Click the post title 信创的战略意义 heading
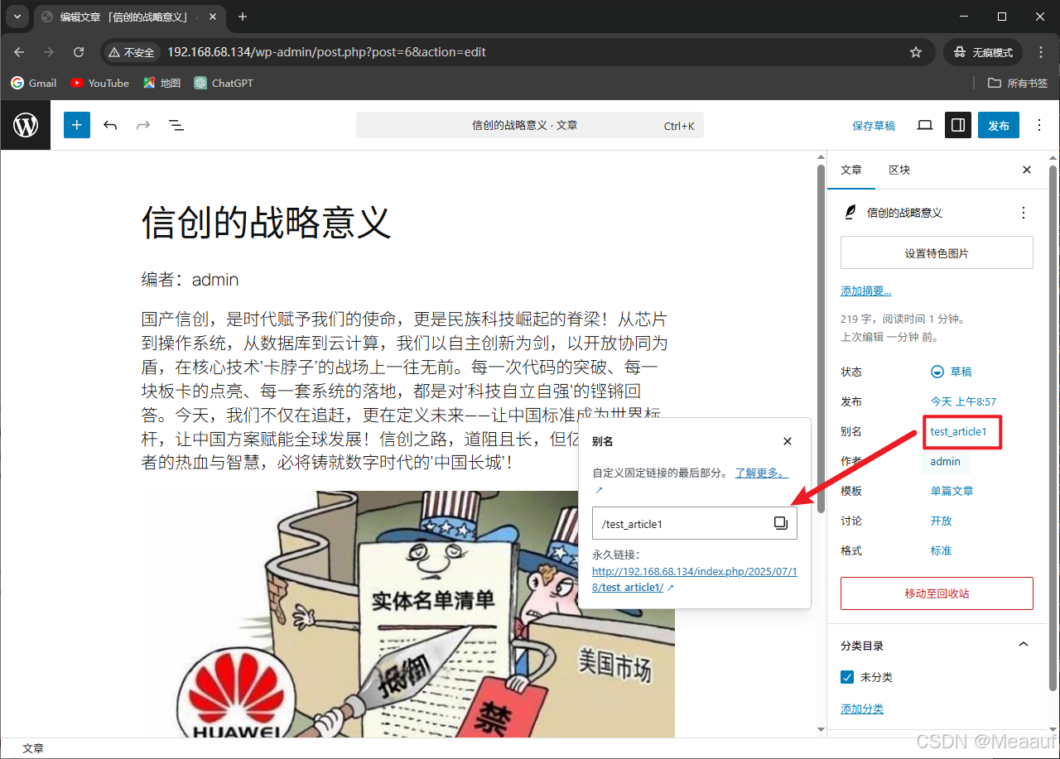 point(266,222)
